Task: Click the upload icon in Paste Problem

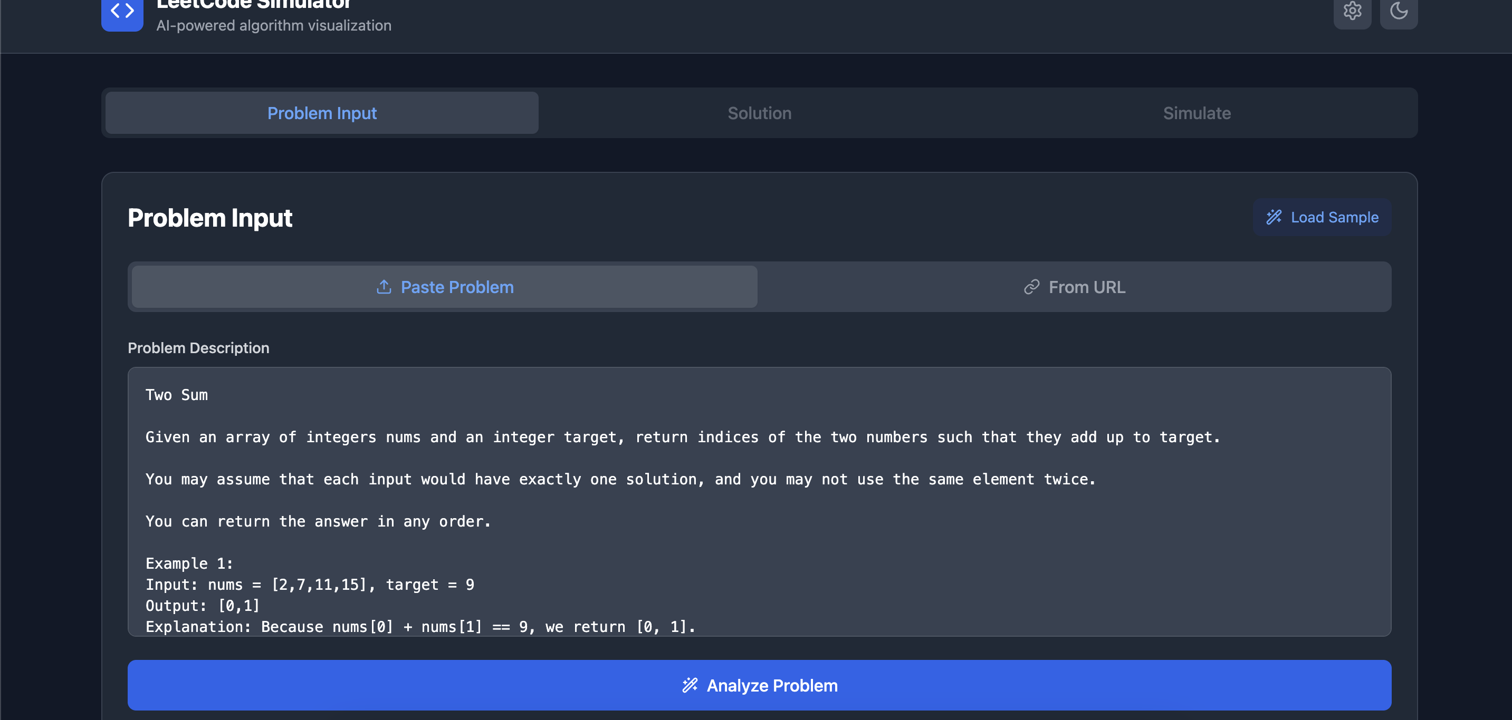Action: pyautogui.click(x=384, y=287)
